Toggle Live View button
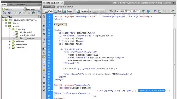Viewport: 177px width, 99px height. (82, 11)
